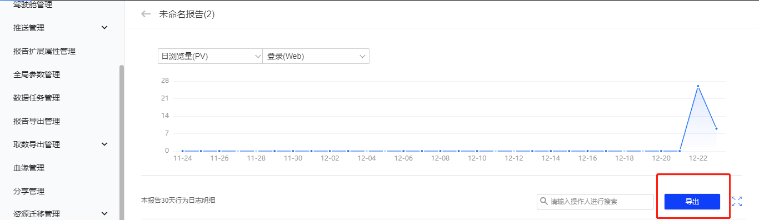Open 全局参数管理 in the sidebar
The image size is (759, 220).
point(37,74)
